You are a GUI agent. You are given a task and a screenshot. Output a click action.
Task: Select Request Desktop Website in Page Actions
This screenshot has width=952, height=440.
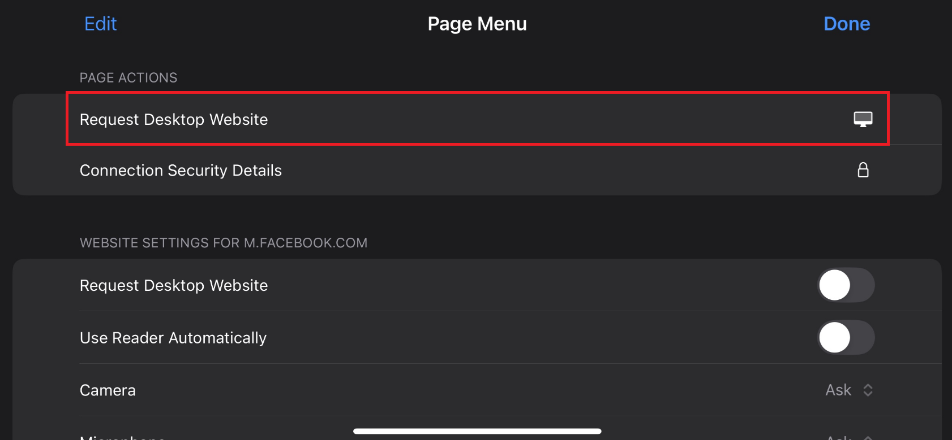pyautogui.click(x=173, y=120)
